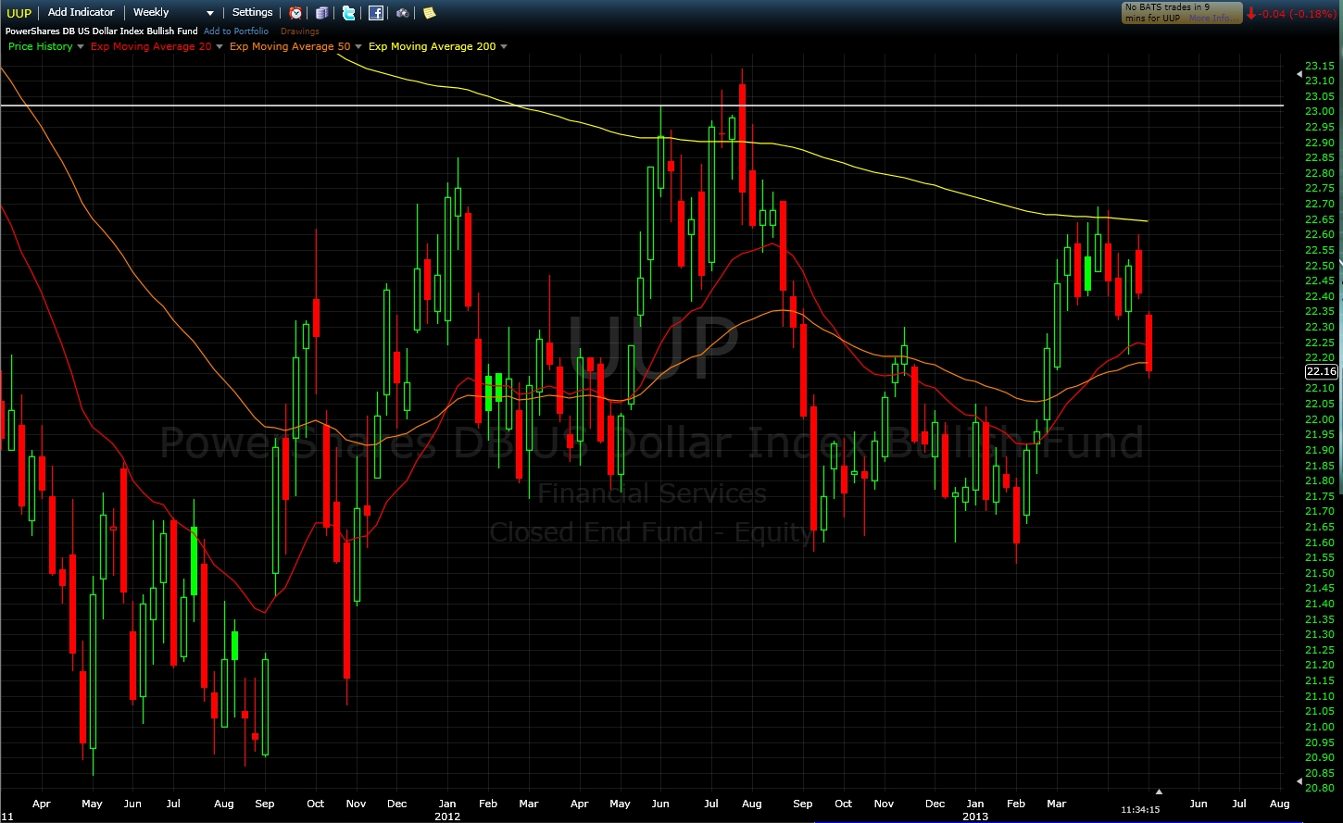Click the -0.04 (-0.18%) change value
The width and height of the screenshot is (1343, 823).
1298,13
